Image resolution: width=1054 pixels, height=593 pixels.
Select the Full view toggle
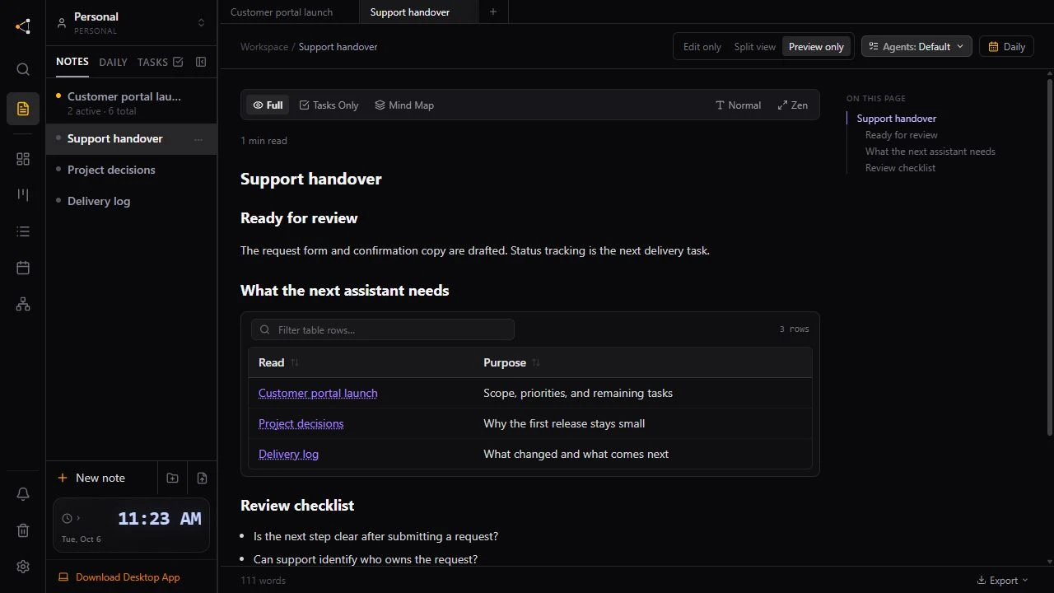268,105
